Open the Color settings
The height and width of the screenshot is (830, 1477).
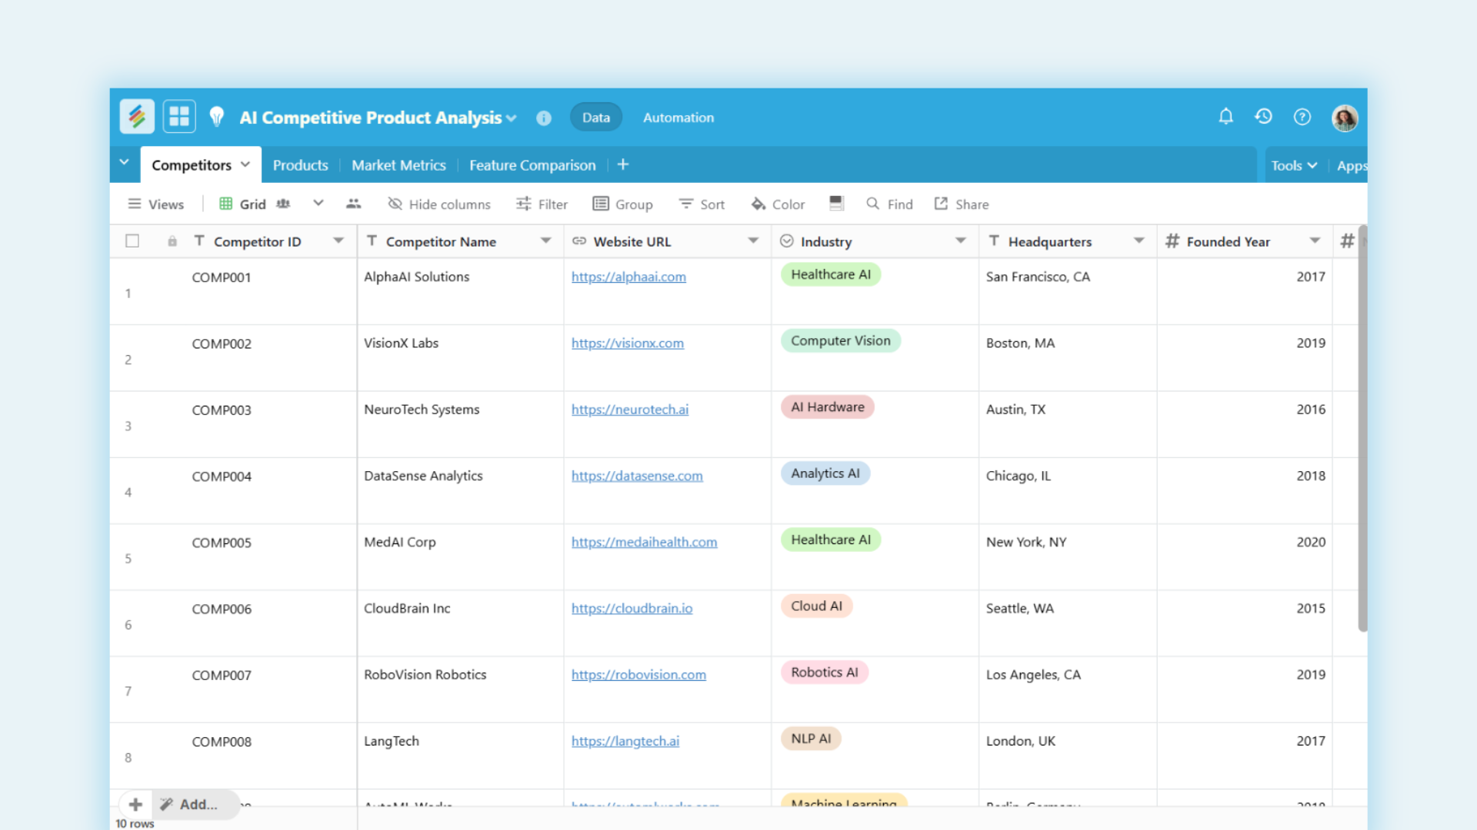click(777, 204)
